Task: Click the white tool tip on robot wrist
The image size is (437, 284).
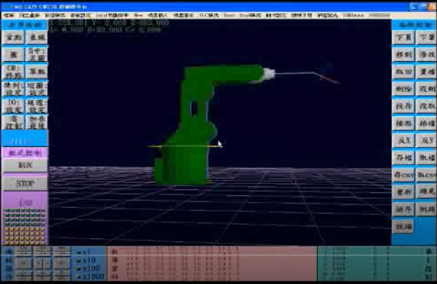Action: tap(268, 73)
